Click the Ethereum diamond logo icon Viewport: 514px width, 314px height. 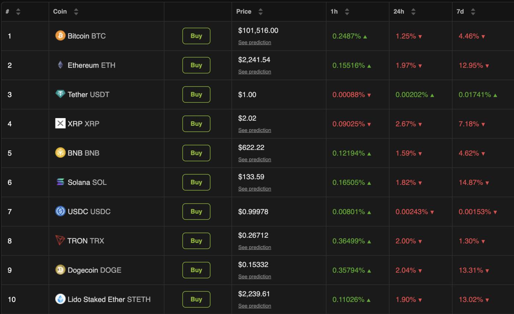point(60,65)
